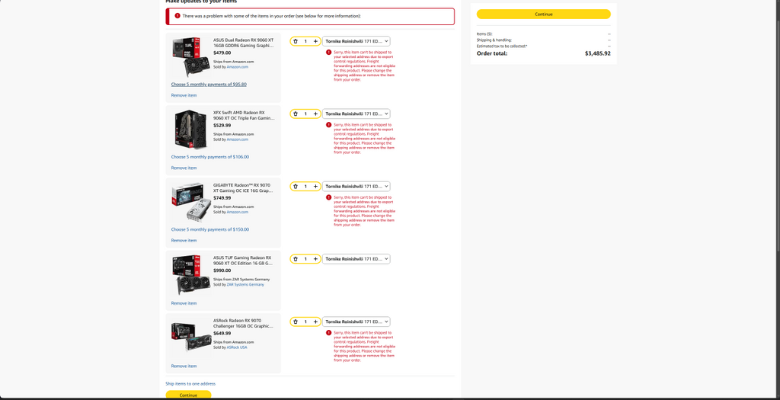Click ASUS TUF Gaming Radeon RX title
The height and width of the screenshot is (400, 780).
tap(244, 261)
